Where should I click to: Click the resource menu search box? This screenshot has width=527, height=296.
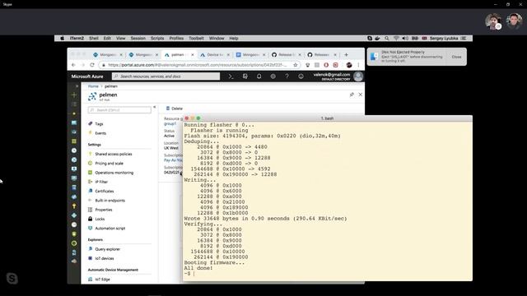[x=119, y=110]
